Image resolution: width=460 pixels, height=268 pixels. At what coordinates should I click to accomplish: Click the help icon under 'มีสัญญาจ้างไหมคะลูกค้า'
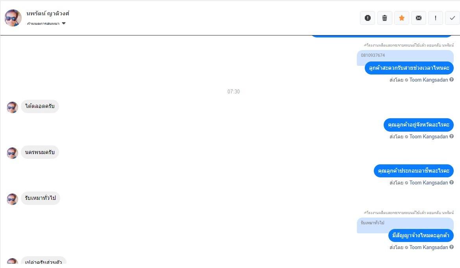(451, 247)
